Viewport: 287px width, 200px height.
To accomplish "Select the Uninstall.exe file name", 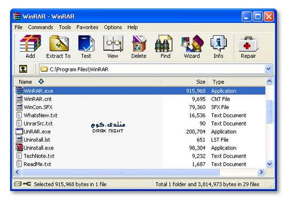I will coord(38,148).
